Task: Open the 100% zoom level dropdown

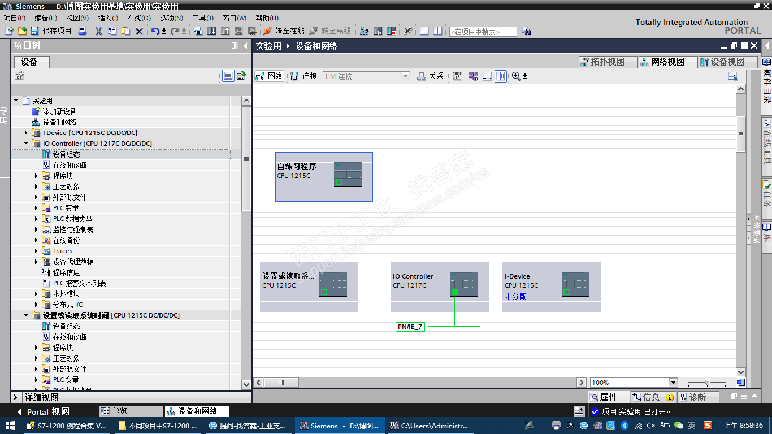Action: click(x=673, y=383)
